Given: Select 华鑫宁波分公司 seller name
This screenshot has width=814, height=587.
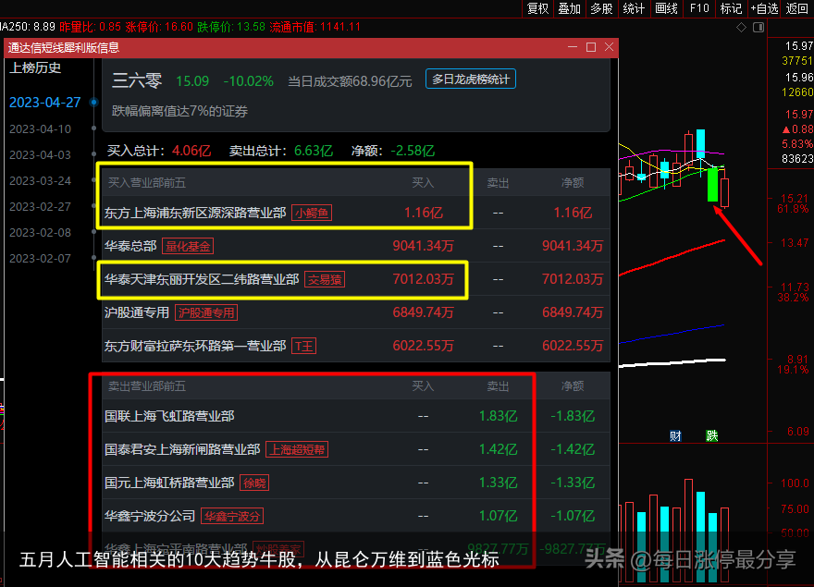Looking at the screenshot, I should coord(150,516).
